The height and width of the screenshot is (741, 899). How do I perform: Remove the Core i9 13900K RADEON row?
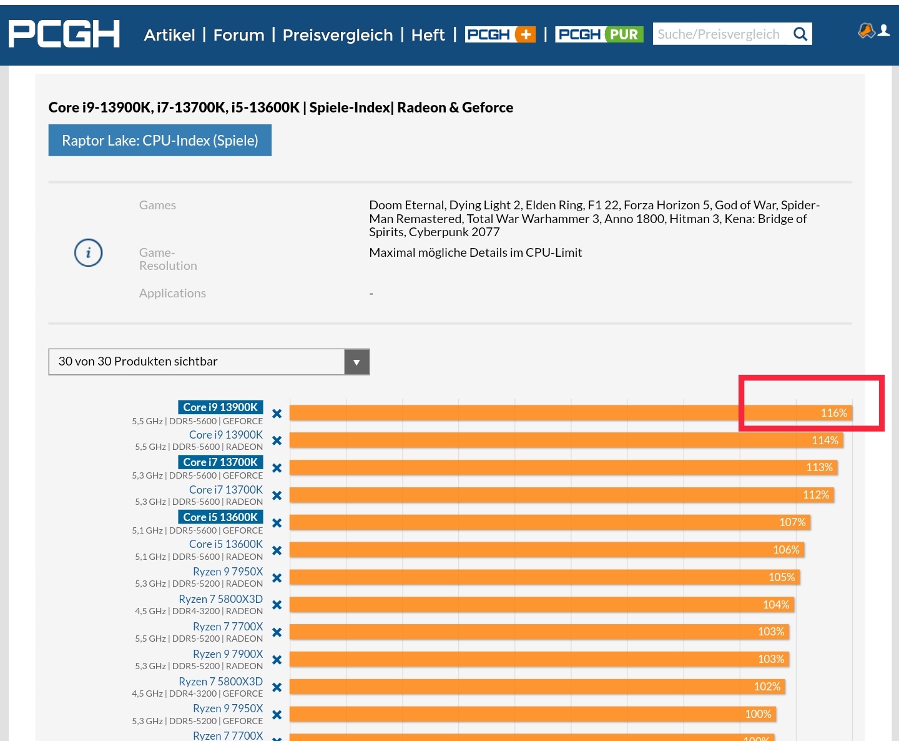click(277, 440)
